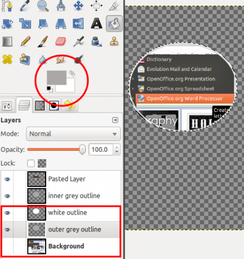
Task: Open the grey foreground color swatch
Action: coord(56,78)
